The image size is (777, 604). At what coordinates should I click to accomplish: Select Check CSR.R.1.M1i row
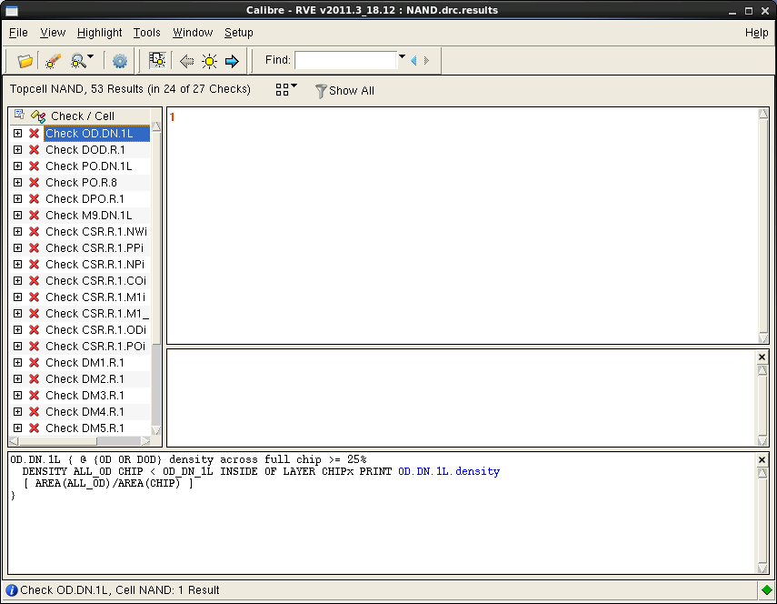pyautogui.click(x=95, y=297)
